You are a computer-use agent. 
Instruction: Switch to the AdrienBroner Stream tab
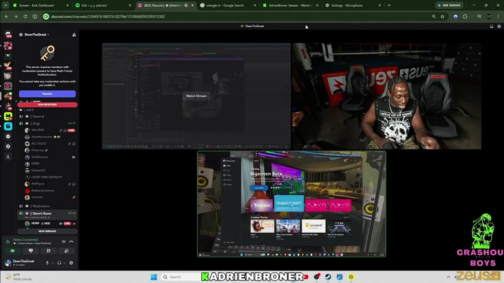coord(291,5)
